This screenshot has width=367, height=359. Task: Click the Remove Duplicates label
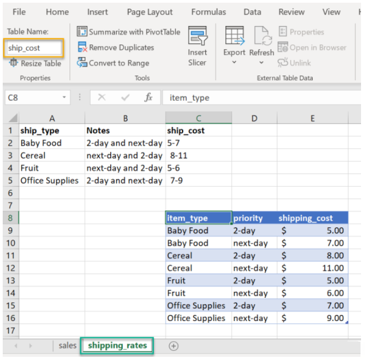(x=122, y=47)
